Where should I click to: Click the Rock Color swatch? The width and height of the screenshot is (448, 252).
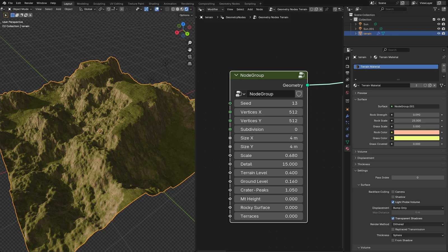(x=416, y=132)
